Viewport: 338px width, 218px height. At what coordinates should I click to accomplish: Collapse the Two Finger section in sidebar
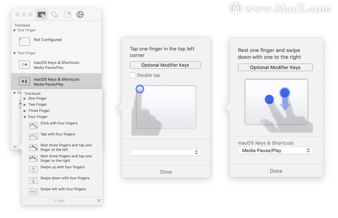(14, 53)
